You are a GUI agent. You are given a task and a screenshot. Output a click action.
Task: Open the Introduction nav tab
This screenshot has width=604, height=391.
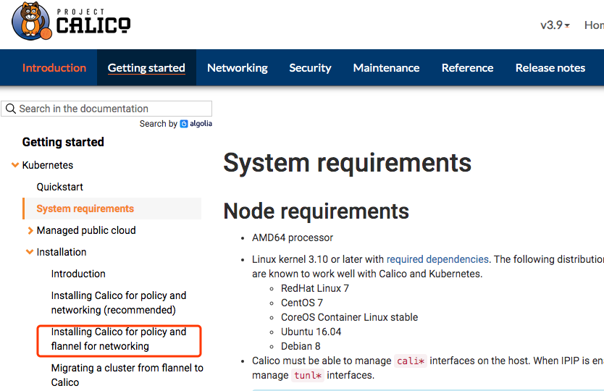(x=54, y=68)
